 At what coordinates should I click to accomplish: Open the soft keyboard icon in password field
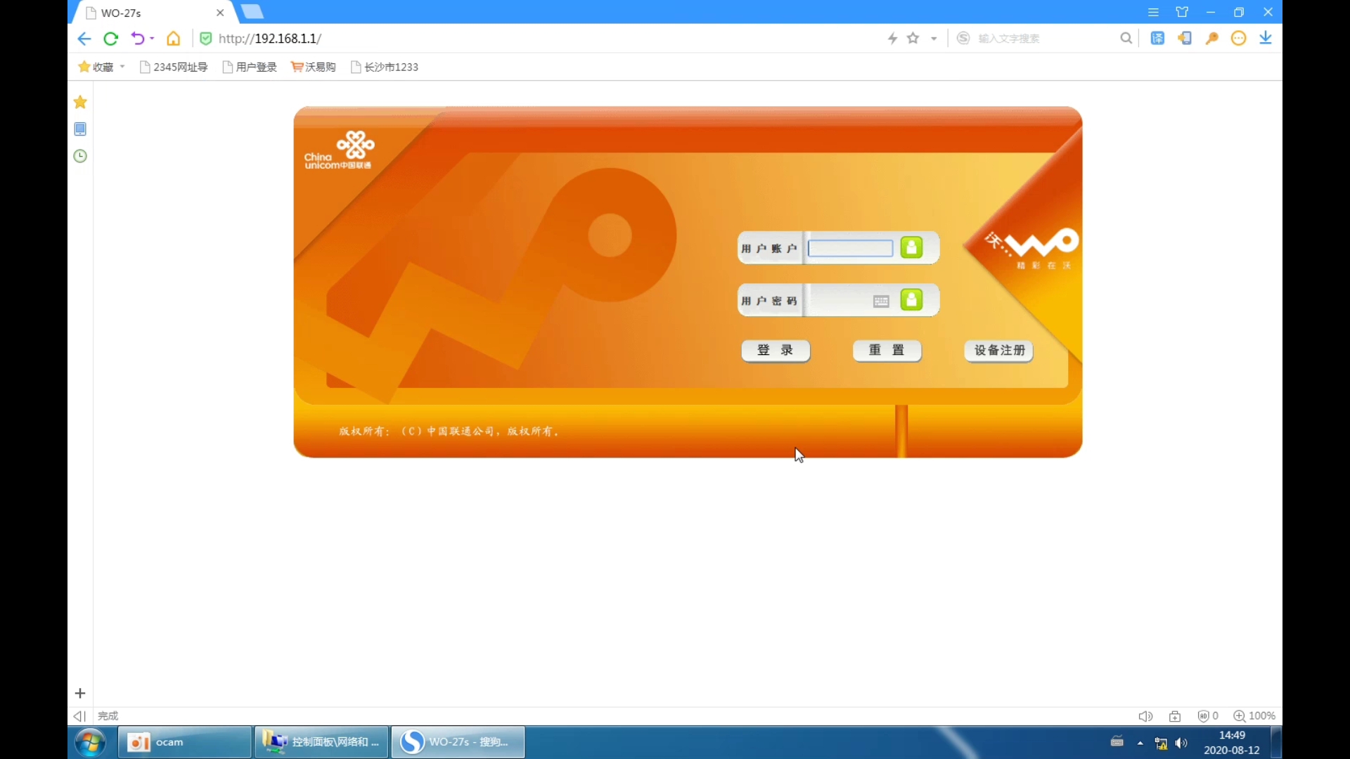pyautogui.click(x=881, y=301)
